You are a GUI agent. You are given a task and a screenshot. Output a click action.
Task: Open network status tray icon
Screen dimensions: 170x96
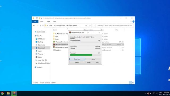(154, 94)
